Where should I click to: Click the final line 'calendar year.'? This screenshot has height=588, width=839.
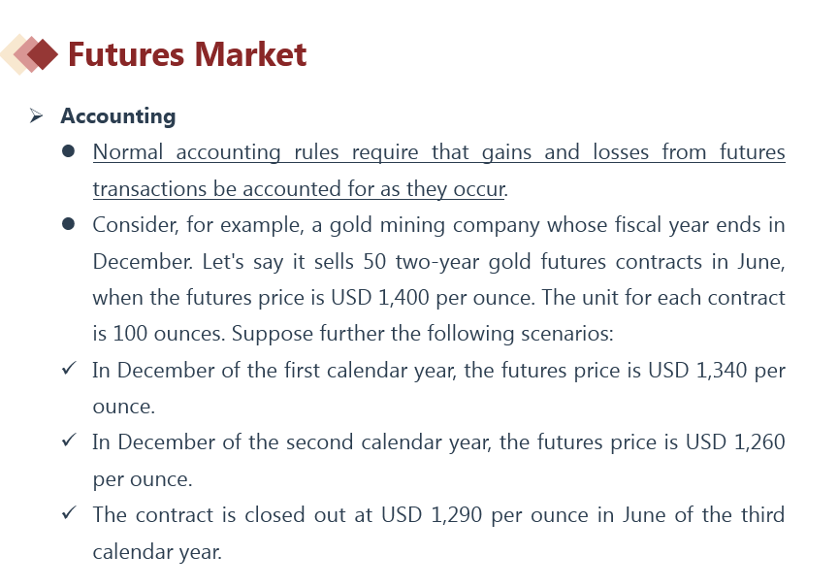157,551
